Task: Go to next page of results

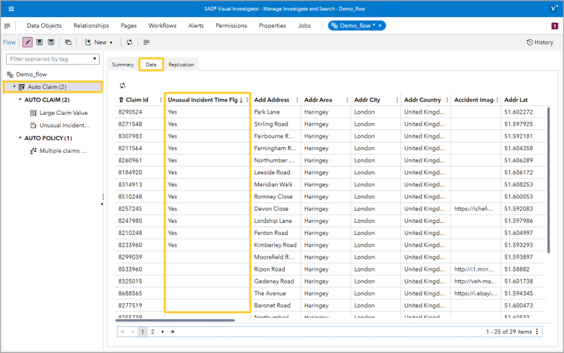Action: [163, 332]
